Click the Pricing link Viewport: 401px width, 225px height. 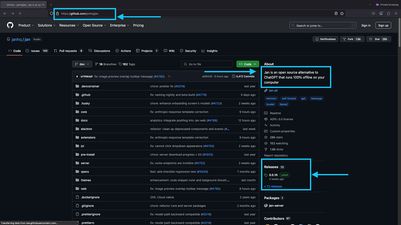click(x=138, y=25)
